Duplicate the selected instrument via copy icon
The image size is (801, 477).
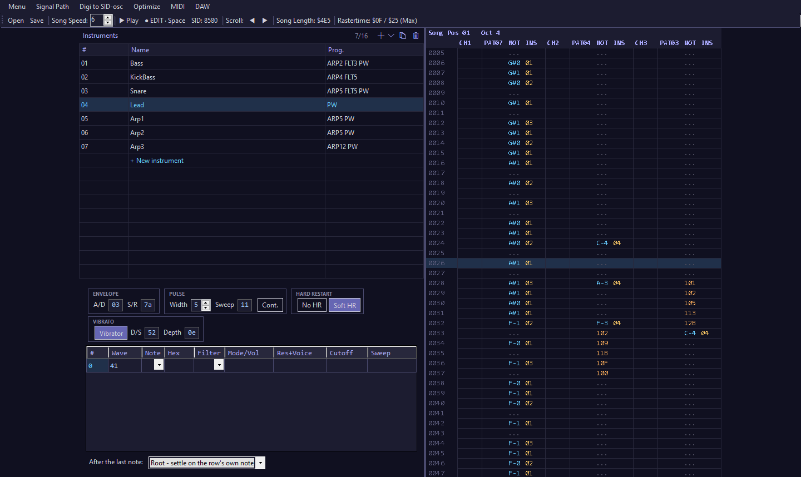coord(403,36)
